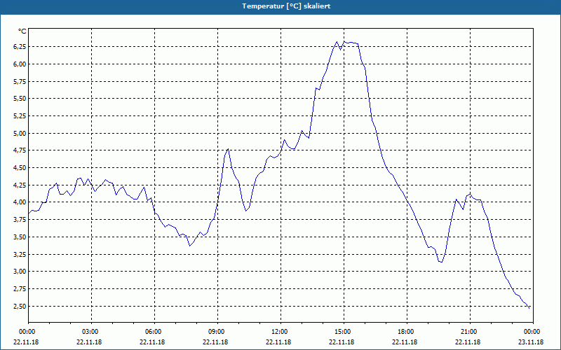Select the 3,25 y-axis value

(x=20, y=254)
